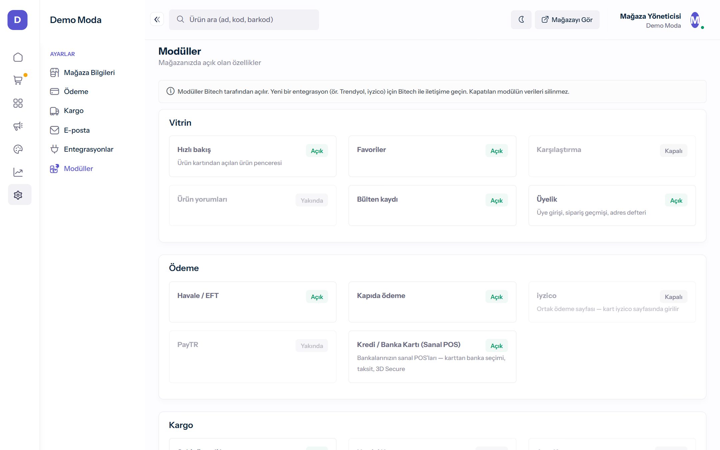The image size is (720, 450).
Task: Click the 'Üye girişi, sipariş geçmişi, adres defteri' text
Action: pos(591,212)
